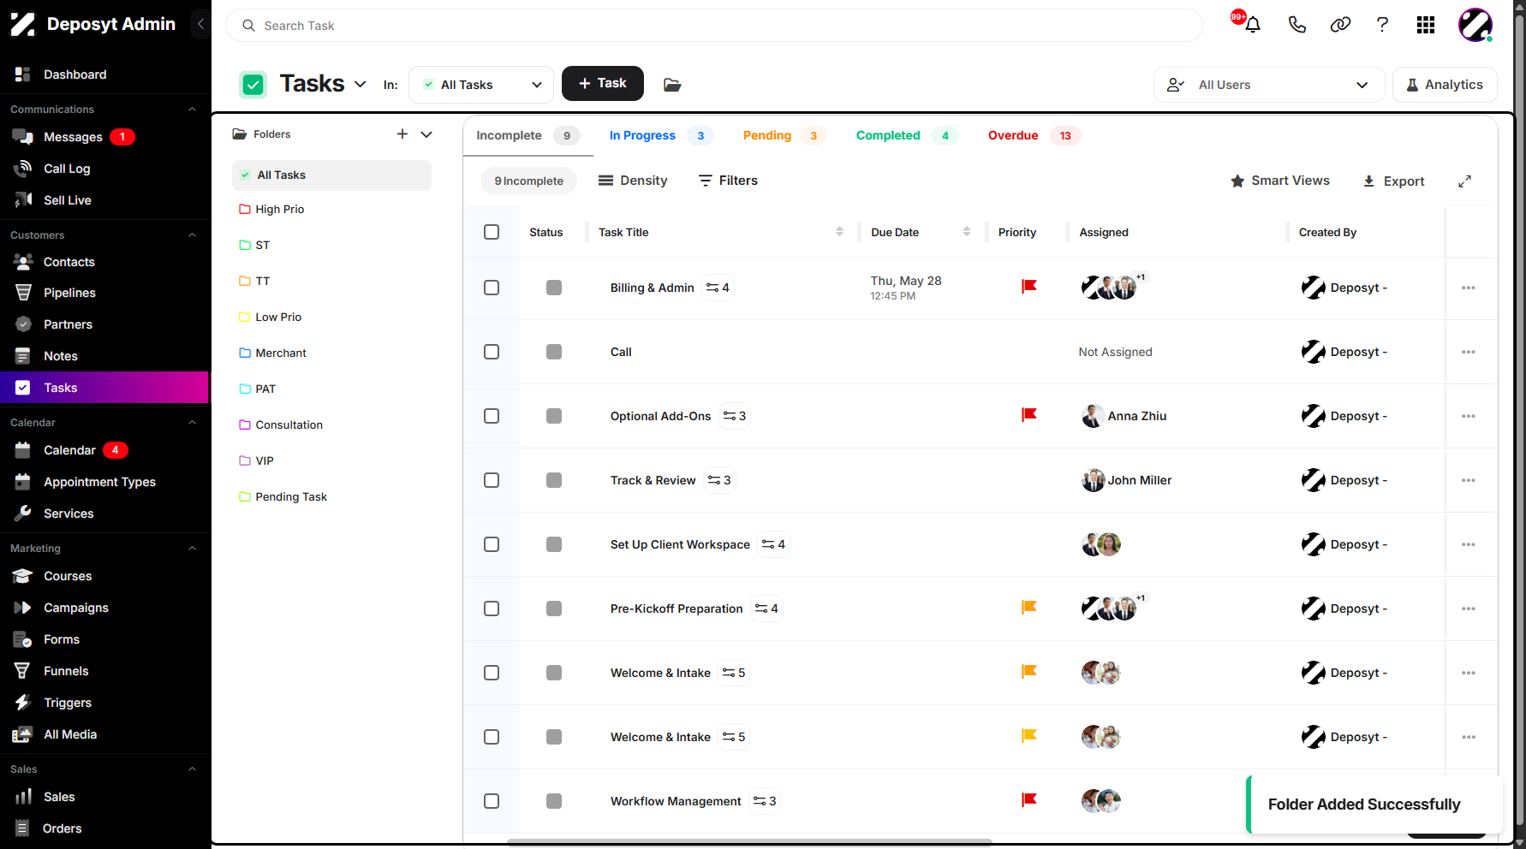
Task: Open the All Users dropdown
Action: (x=1269, y=85)
